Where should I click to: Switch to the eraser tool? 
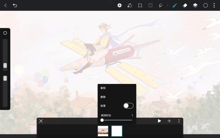[185, 6]
